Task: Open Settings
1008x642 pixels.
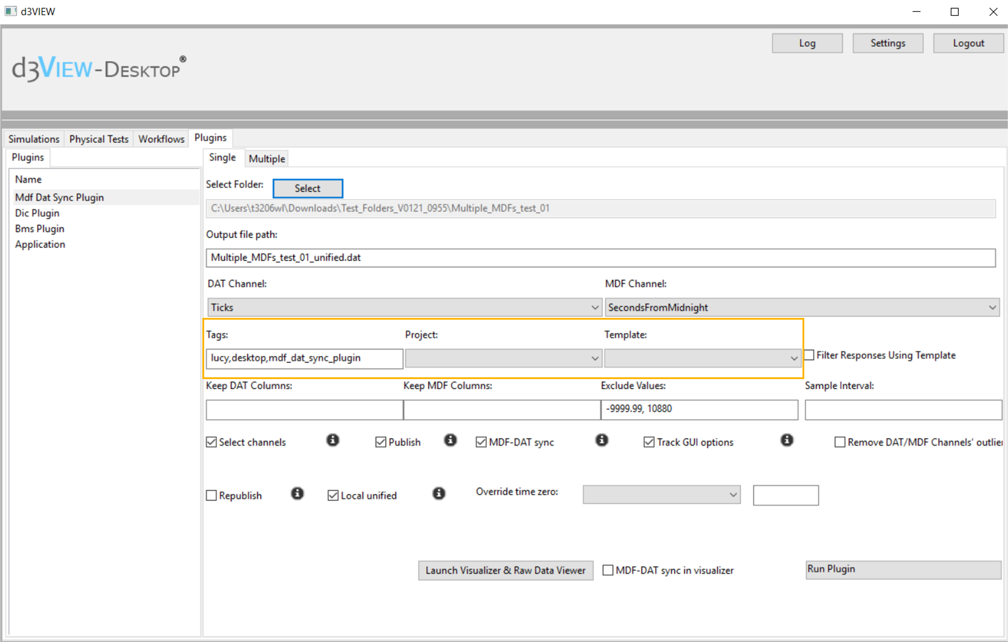Action: pos(887,43)
